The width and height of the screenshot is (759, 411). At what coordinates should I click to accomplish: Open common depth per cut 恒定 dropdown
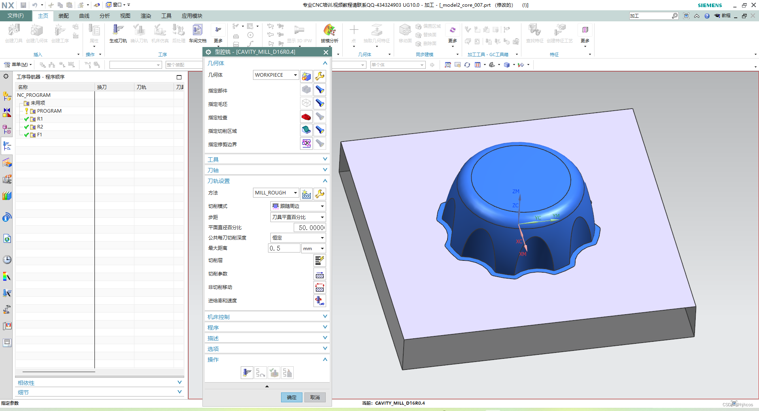(298, 238)
